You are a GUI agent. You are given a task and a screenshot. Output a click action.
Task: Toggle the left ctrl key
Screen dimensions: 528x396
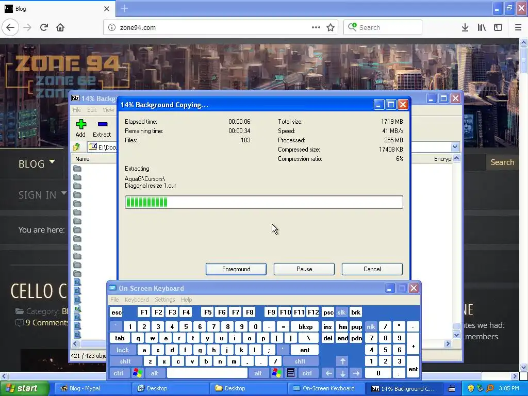(118, 373)
